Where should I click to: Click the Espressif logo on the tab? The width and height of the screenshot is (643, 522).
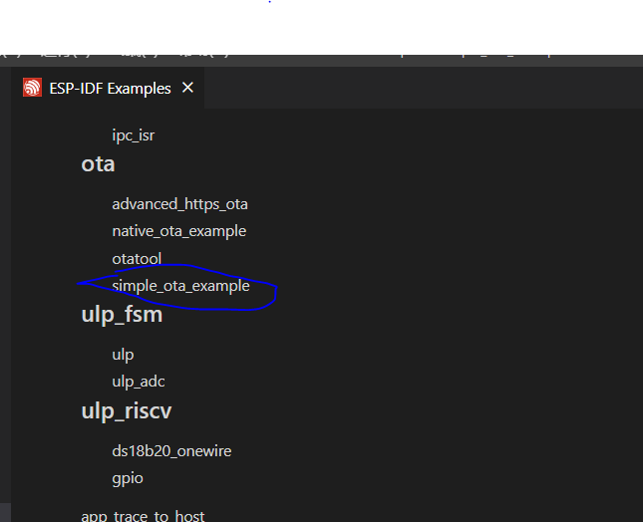[32, 88]
